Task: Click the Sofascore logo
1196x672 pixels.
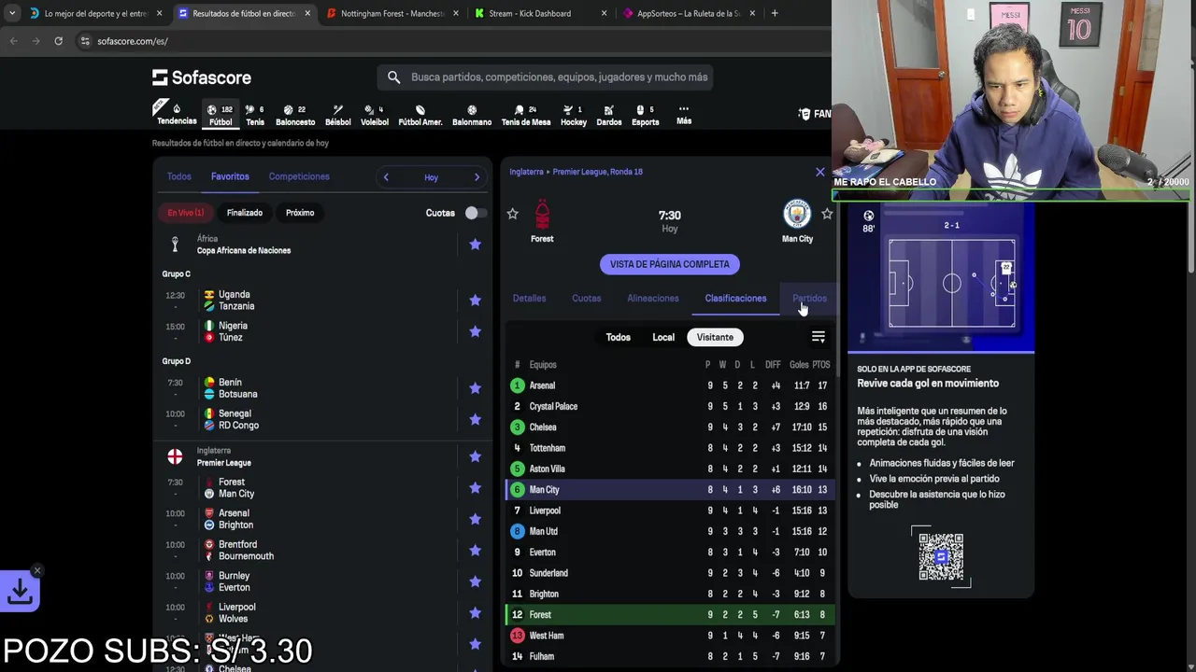Action: (x=202, y=77)
